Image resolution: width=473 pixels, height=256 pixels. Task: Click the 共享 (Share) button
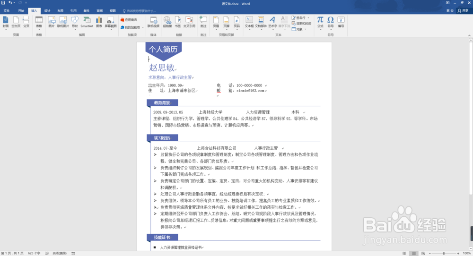[x=463, y=11]
